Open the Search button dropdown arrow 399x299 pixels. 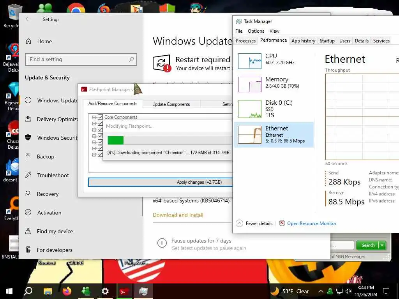[x=382, y=245]
